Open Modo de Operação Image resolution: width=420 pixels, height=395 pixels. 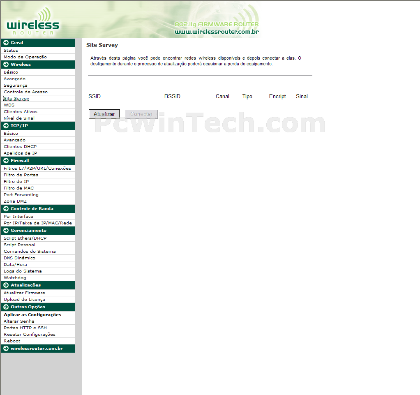click(25, 57)
